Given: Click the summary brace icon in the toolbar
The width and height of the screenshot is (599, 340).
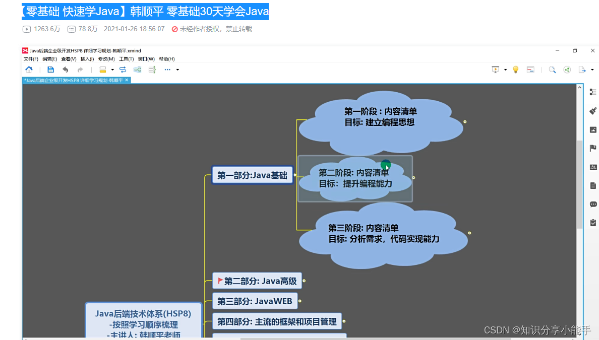Looking at the screenshot, I should tap(152, 70).
